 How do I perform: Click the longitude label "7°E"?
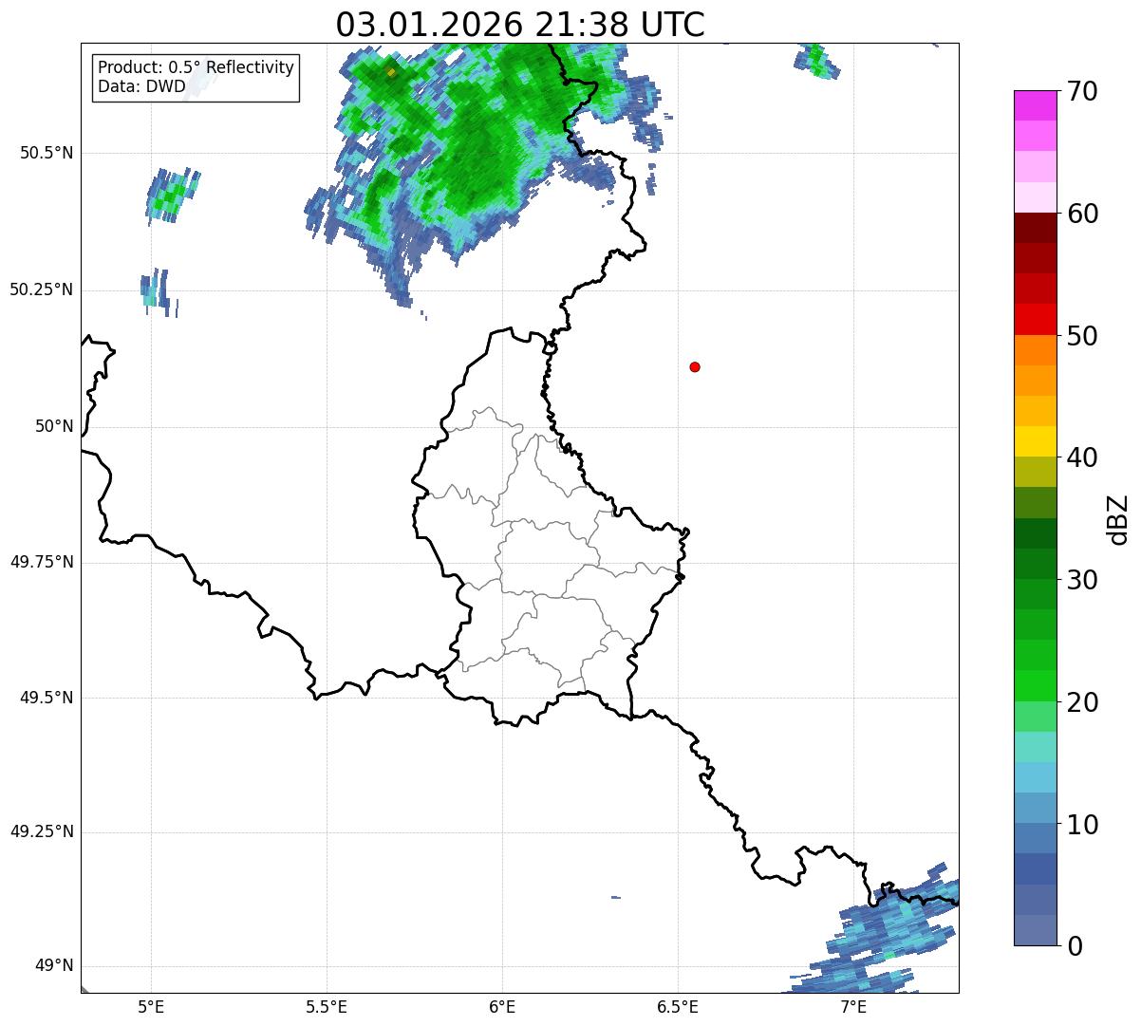pos(853,1007)
